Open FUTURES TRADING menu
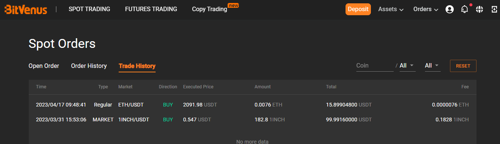Screen dimensions: 500x144 click(x=151, y=9)
